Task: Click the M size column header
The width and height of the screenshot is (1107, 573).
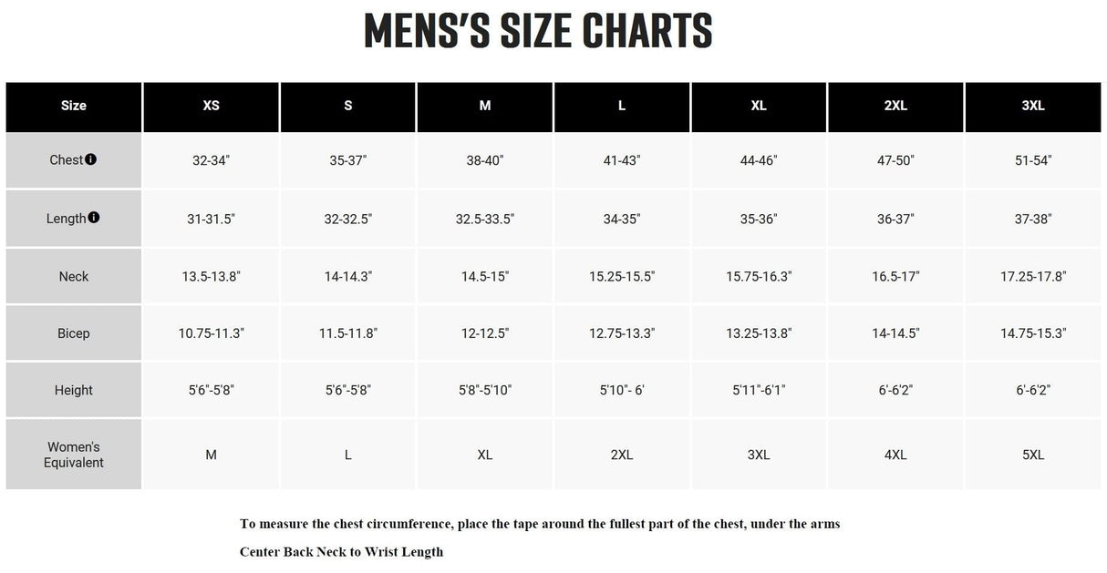Action: click(484, 106)
